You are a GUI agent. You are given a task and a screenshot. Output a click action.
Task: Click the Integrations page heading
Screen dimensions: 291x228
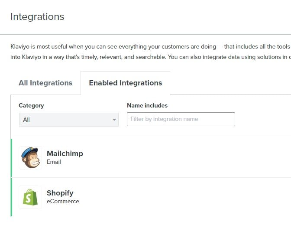37,16
